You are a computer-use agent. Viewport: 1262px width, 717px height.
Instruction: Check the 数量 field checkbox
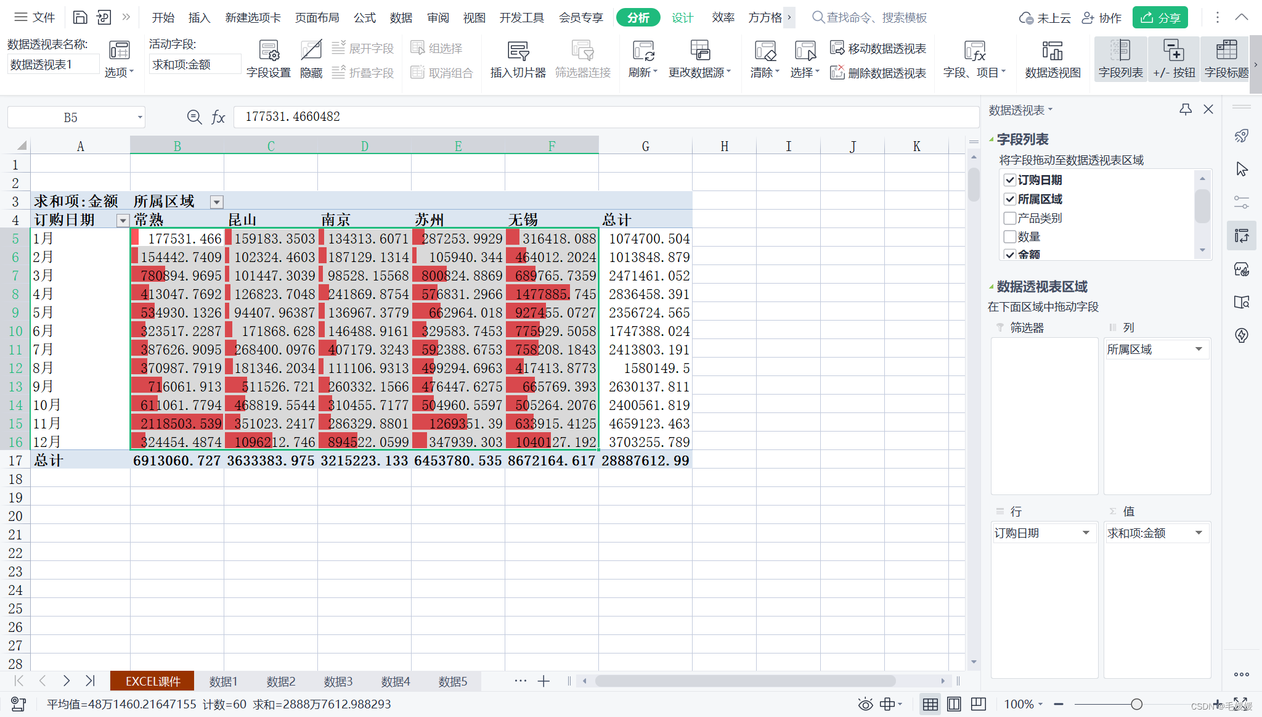1009,237
